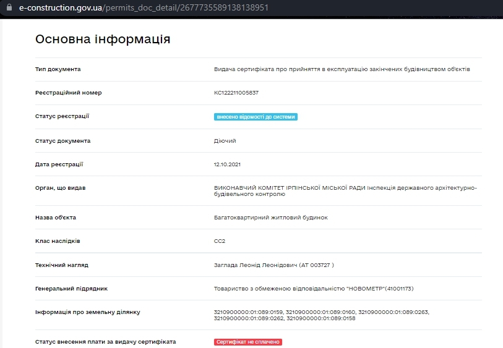Click the 'Сертифікат не сплачено' red badge
Image resolution: width=503 pixels, height=348 pixels.
tap(248, 342)
